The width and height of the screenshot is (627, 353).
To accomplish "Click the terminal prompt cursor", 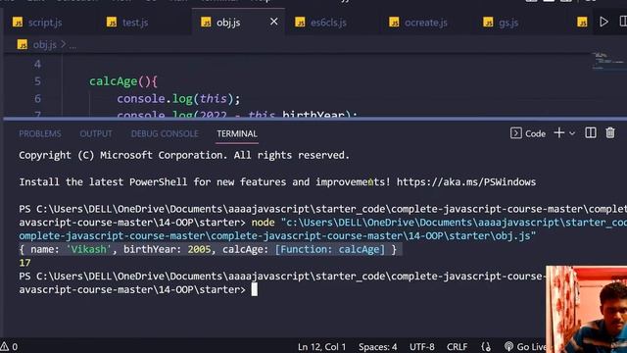I will (255, 289).
